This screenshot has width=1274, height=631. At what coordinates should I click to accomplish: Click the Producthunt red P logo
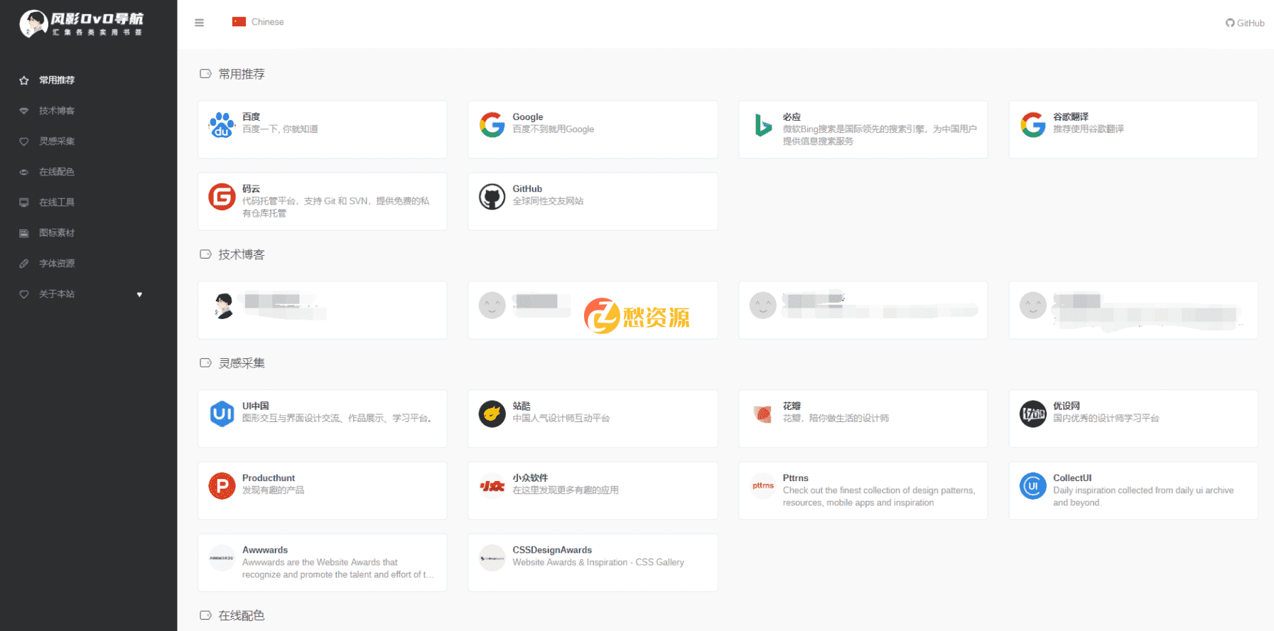coord(222,486)
